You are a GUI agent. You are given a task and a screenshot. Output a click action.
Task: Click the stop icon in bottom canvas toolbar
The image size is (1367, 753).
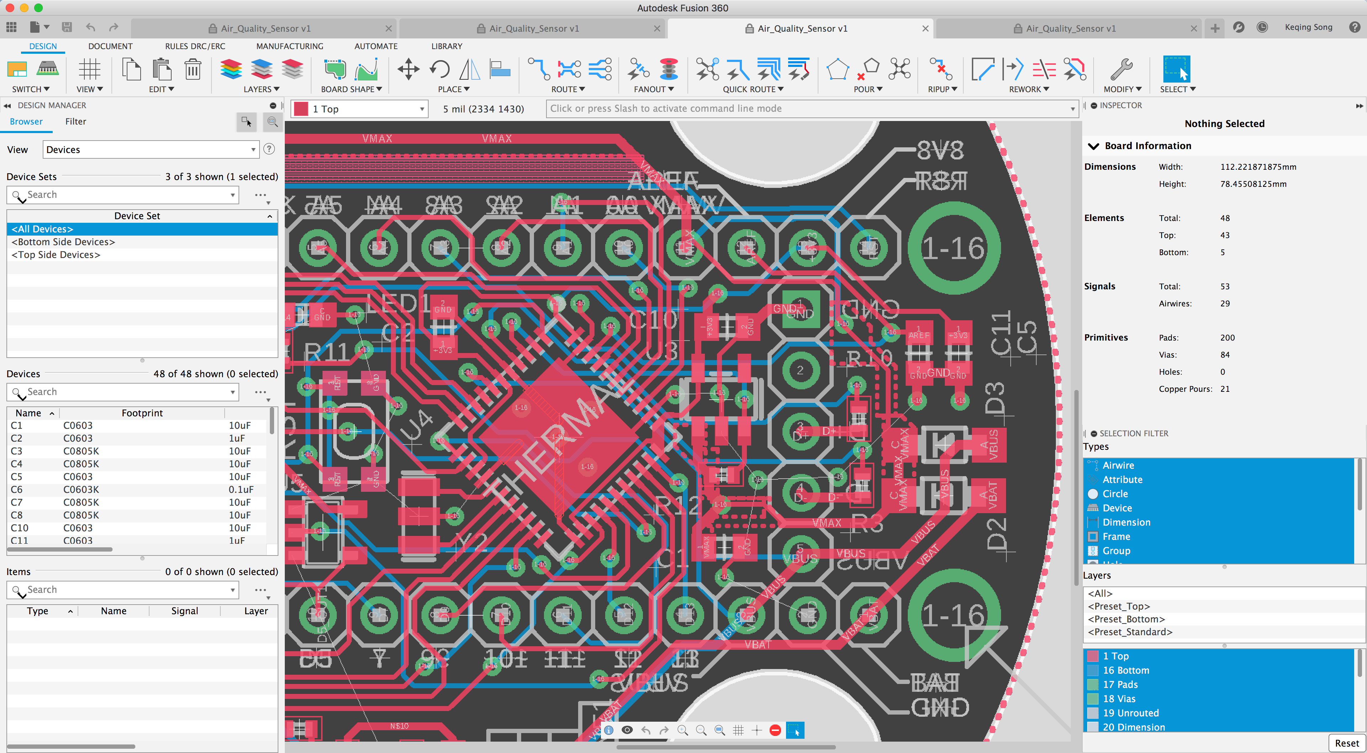click(775, 730)
